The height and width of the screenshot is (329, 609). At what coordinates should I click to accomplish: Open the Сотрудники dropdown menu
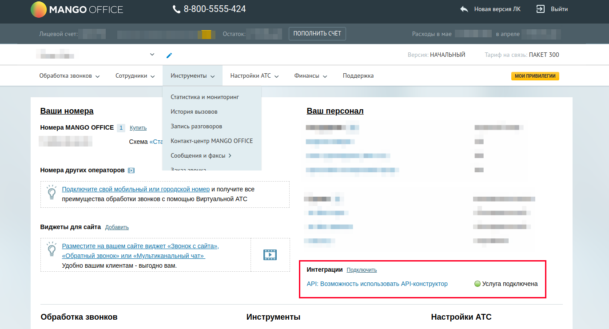135,76
